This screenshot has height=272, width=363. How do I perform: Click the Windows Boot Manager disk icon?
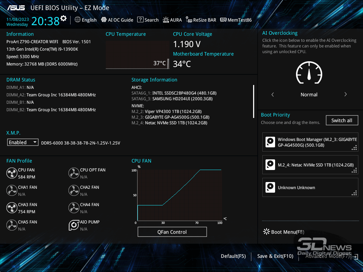(270, 142)
